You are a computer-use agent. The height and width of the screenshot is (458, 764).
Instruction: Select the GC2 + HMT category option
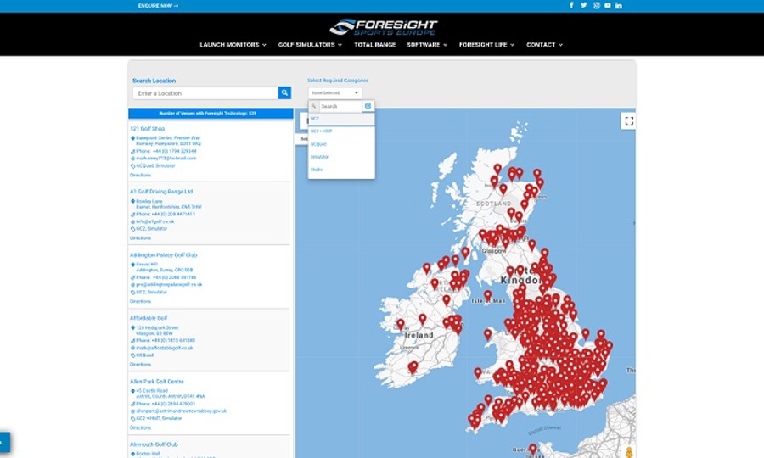click(341, 131)
